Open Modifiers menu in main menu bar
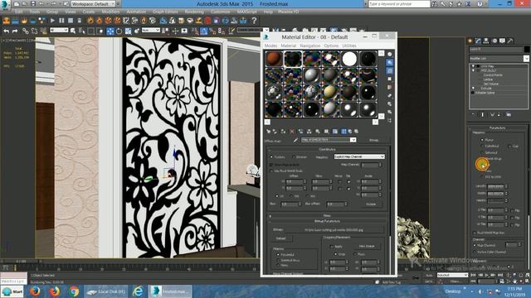 point(110,12)
